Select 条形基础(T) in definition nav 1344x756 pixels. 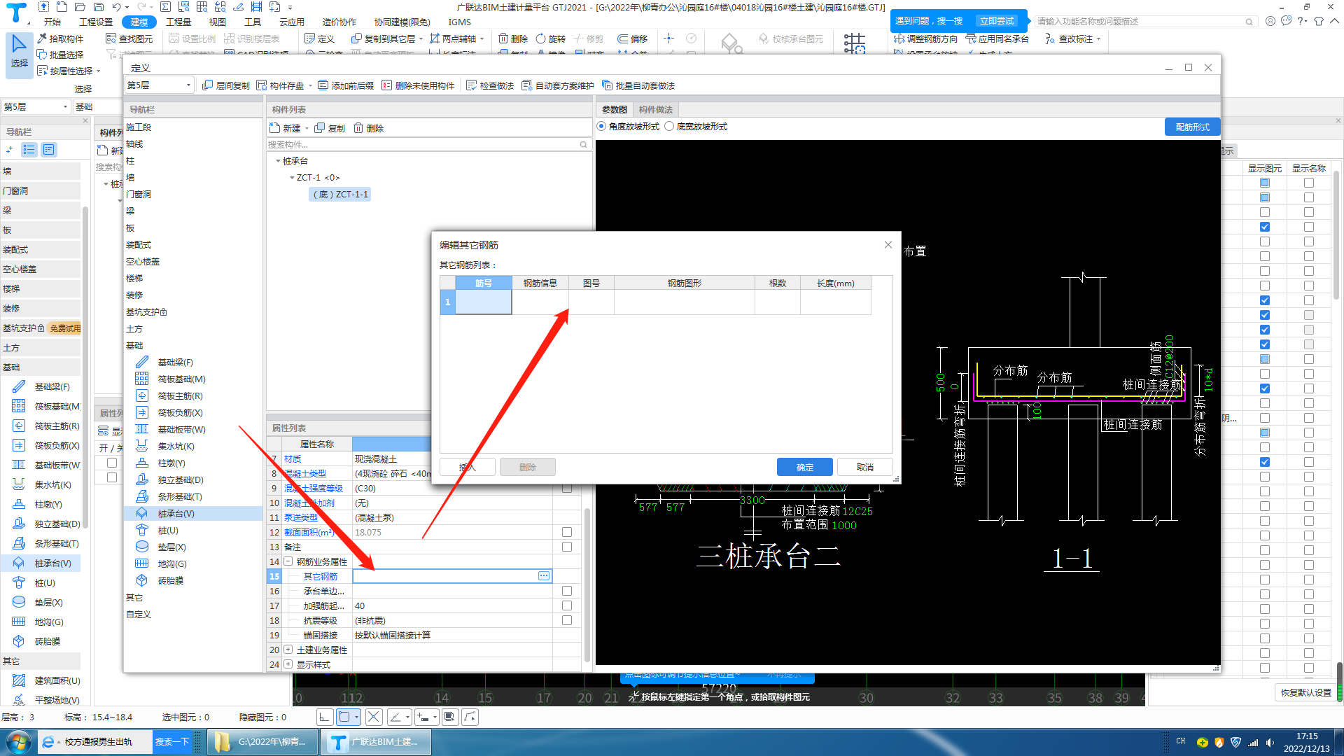pos(180,496)
